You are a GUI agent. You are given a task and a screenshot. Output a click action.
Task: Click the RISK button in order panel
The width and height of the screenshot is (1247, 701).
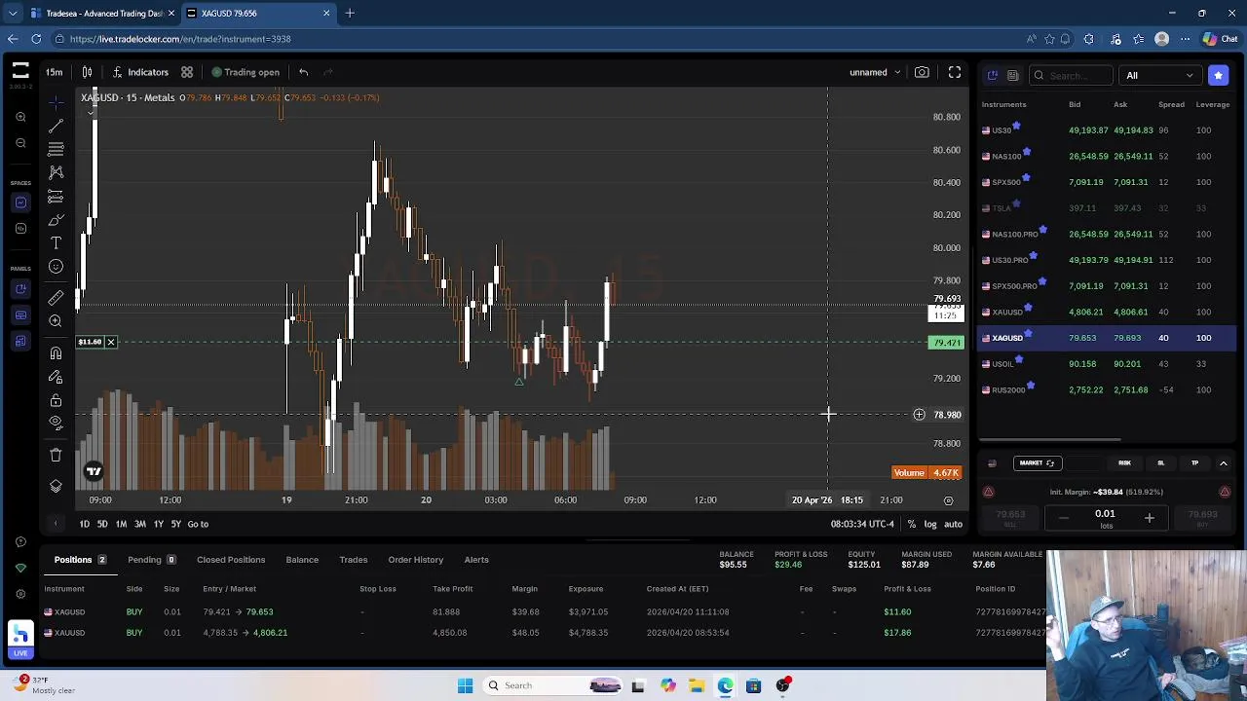[1124, 463]
